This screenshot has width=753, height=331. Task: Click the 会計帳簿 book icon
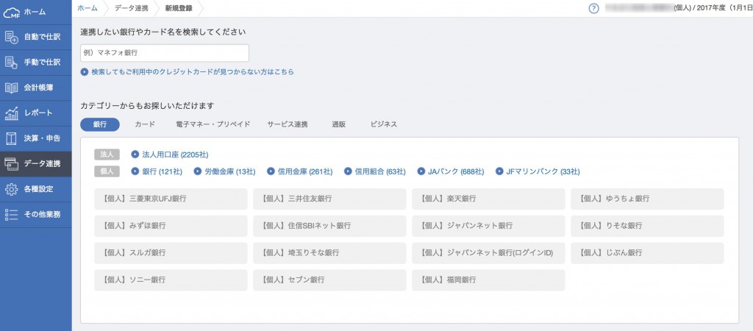[12, 88]
